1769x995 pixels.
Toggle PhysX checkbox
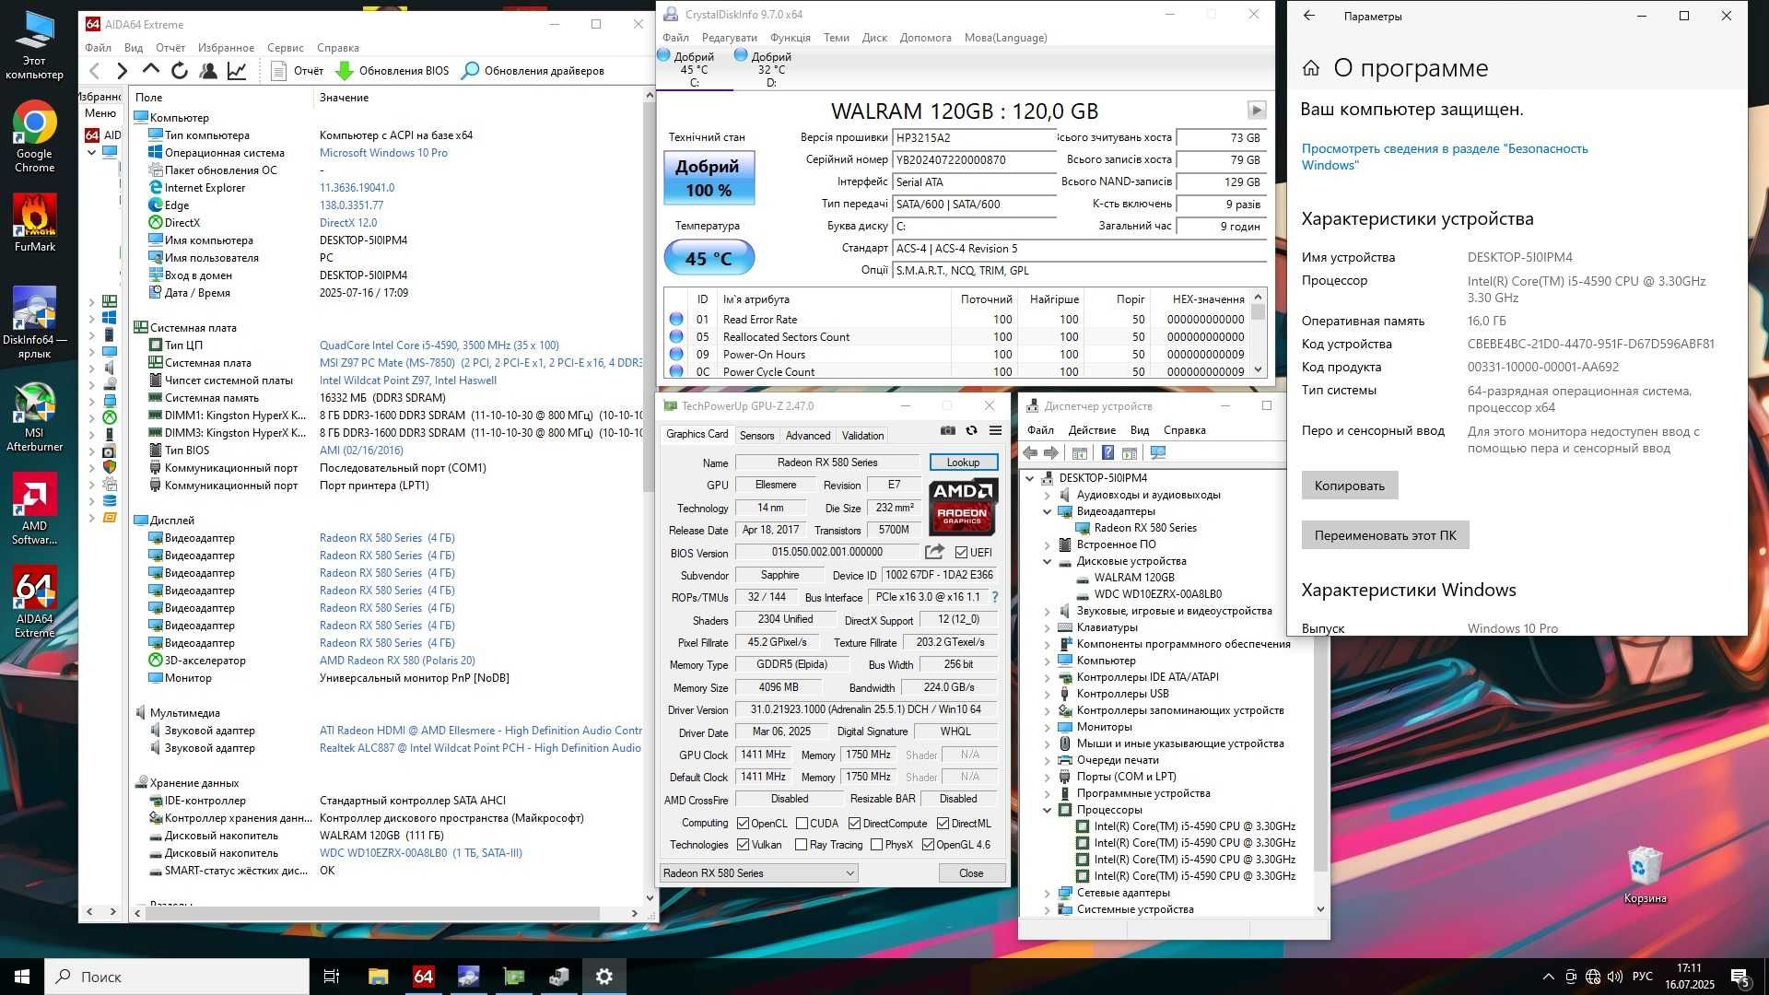click(x=876, y=845)
